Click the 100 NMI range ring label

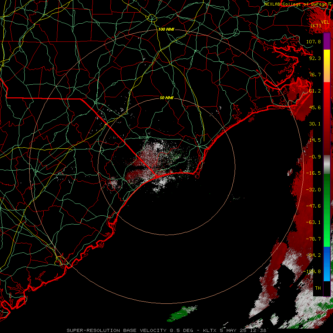click(166, 29)
